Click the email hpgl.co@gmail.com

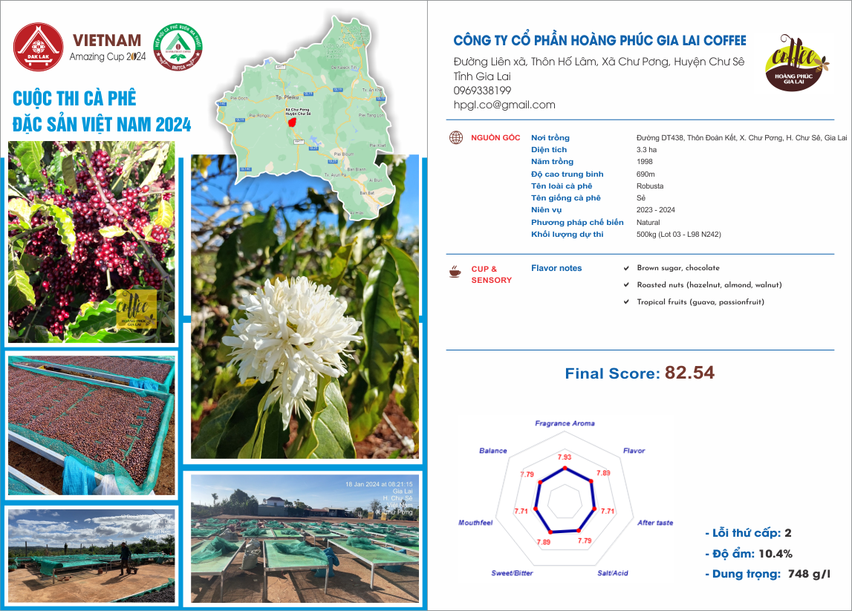[504, 105]
